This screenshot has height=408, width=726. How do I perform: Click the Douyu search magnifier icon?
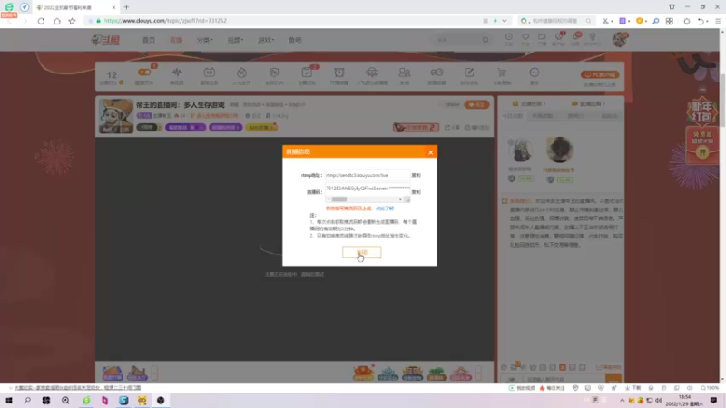pos(486,40)
